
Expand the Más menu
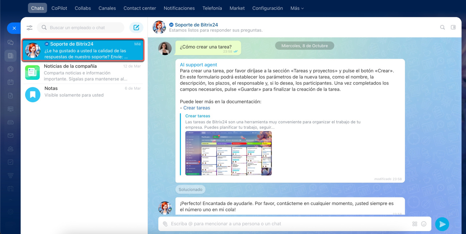[297, 8]
